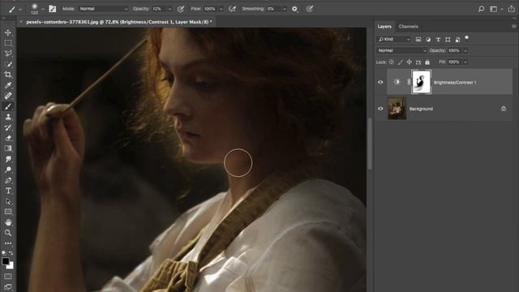Select the Path Selection tool
Screen dimensions: 519x292
8,201
